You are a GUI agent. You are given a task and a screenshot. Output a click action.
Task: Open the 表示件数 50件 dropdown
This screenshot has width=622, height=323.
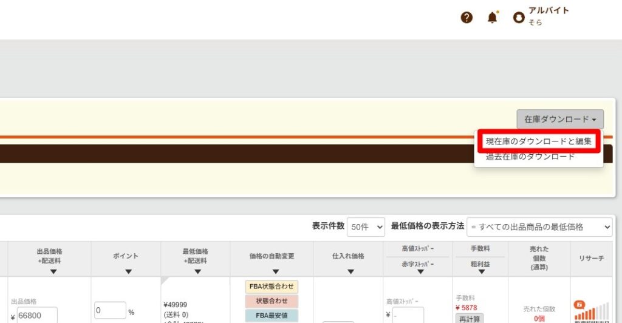366,226
